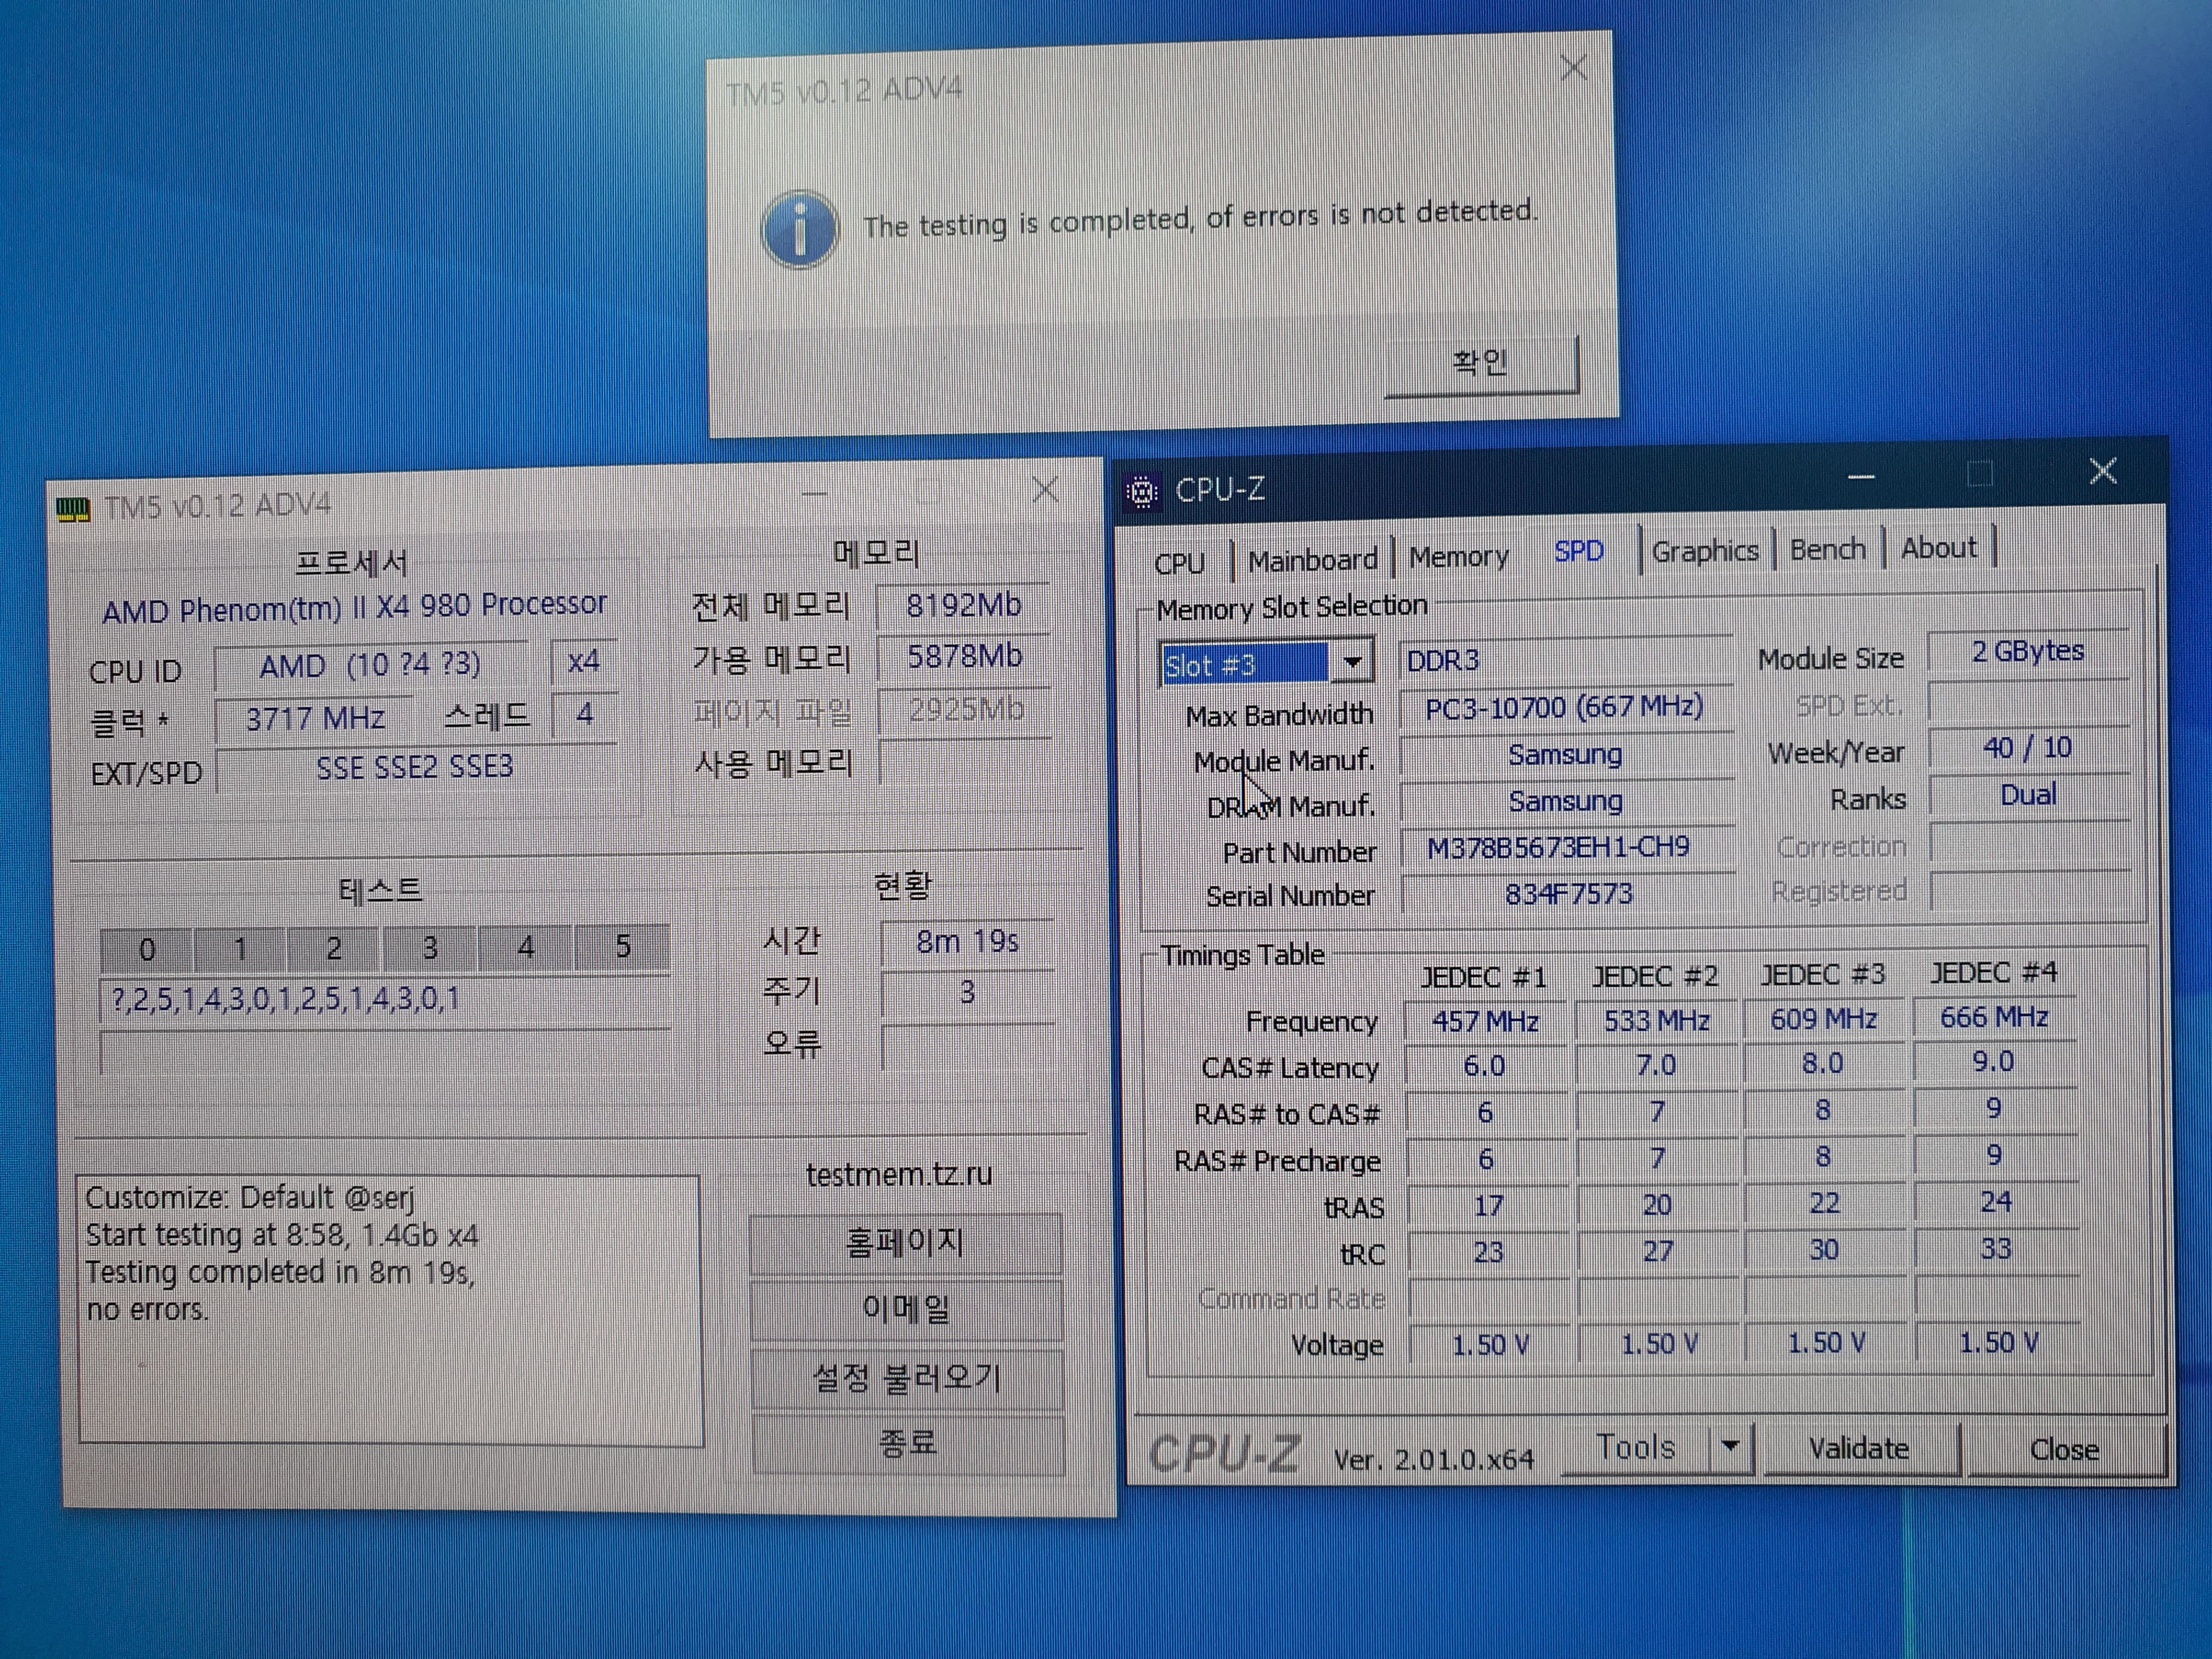Click the 8m 19s elapsed time value
The height and width of the screenshot is (1659, 2212).
[x=967, y=942]
